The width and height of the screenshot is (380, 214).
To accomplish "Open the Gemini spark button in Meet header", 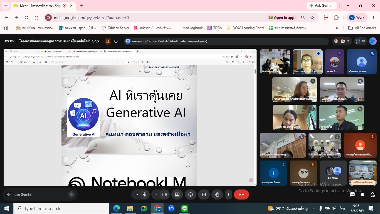I will tap(373, 41).
